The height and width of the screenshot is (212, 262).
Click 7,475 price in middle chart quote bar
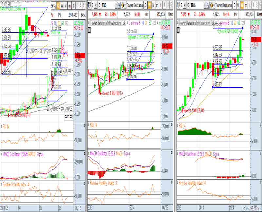click(x=94, y=15)
